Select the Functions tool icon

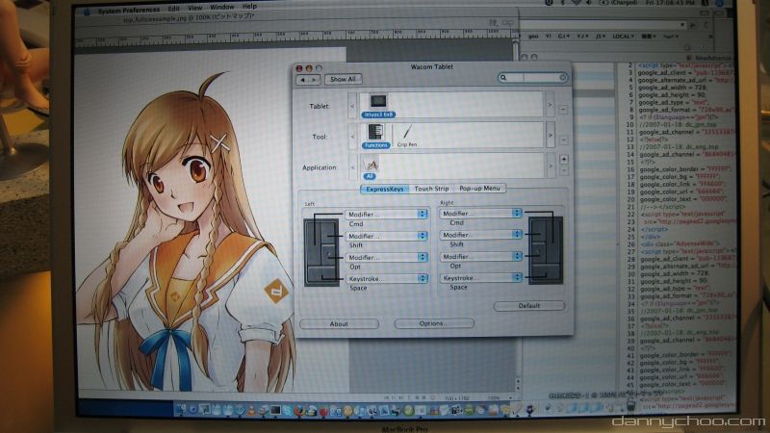click(x=376, y=135)
